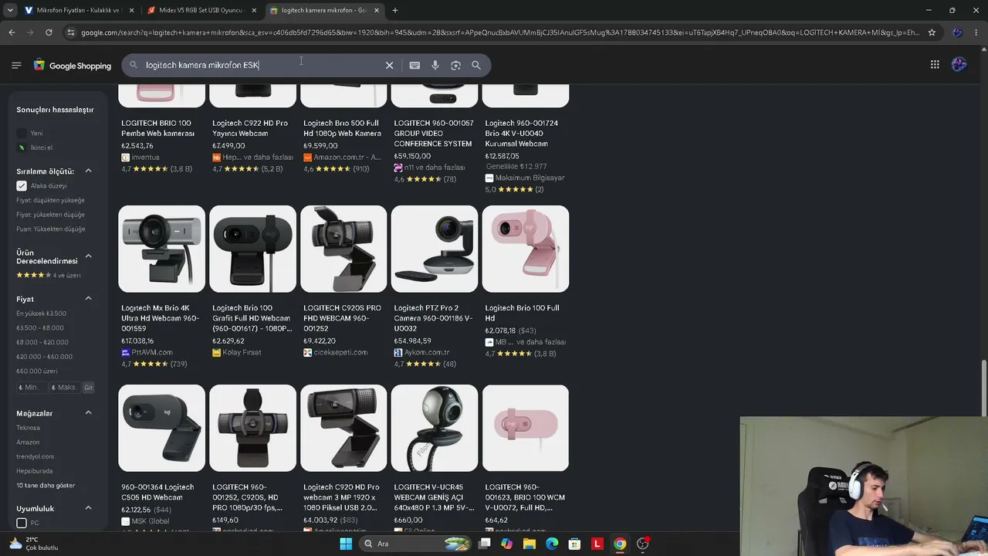Open Task View on the taskbar

pyautogui.click(x=484, y=544)
